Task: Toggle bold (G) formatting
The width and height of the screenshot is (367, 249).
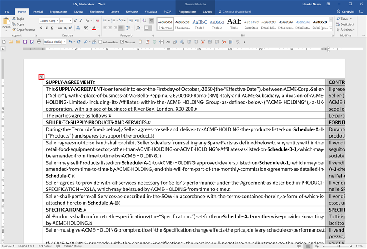Action: (x=42, y=28)
